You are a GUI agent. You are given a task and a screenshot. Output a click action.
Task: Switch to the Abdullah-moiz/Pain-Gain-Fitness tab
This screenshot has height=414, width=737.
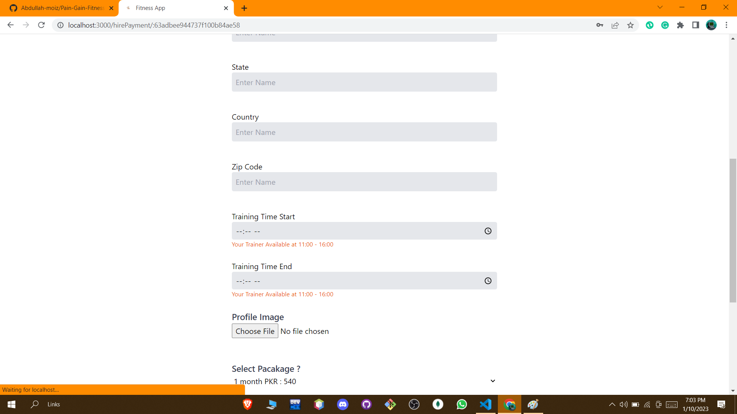pos(61,8)
